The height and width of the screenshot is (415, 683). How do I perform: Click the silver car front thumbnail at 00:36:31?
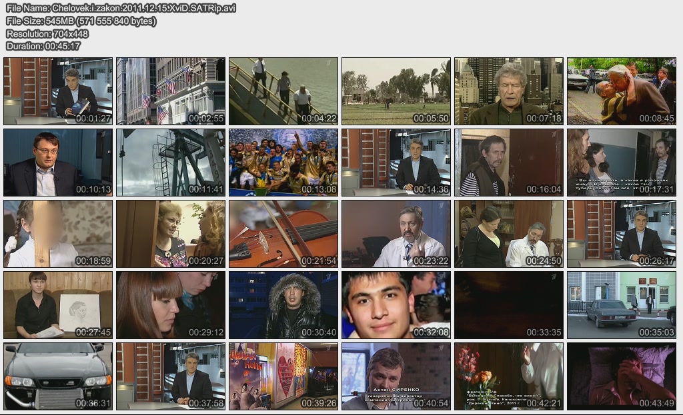coord(58,376)
